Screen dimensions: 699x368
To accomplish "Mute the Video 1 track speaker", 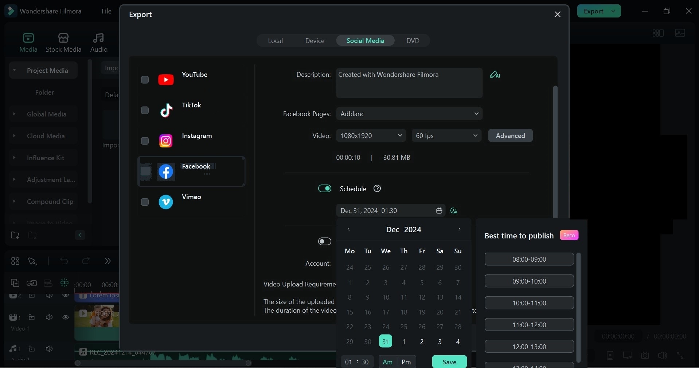I will (x=49, y=317).
